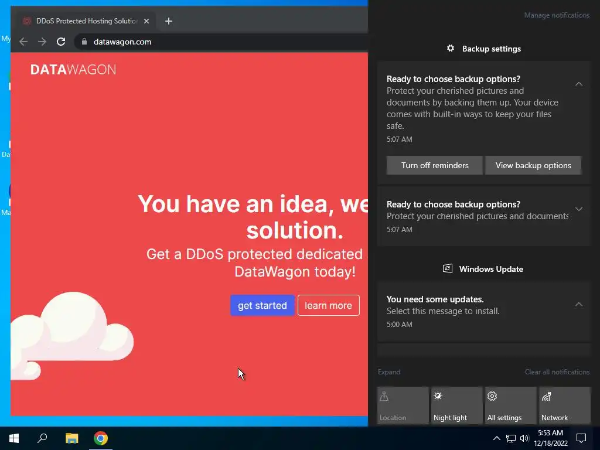Viewport: 600px width, 450px height.
Task: Toggle the Location quick action
Action: [403, 405]
